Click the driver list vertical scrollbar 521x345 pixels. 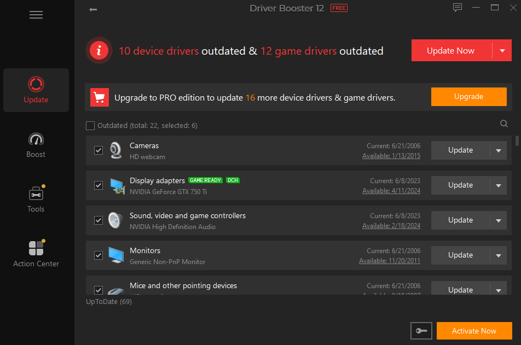click(517, 140)
